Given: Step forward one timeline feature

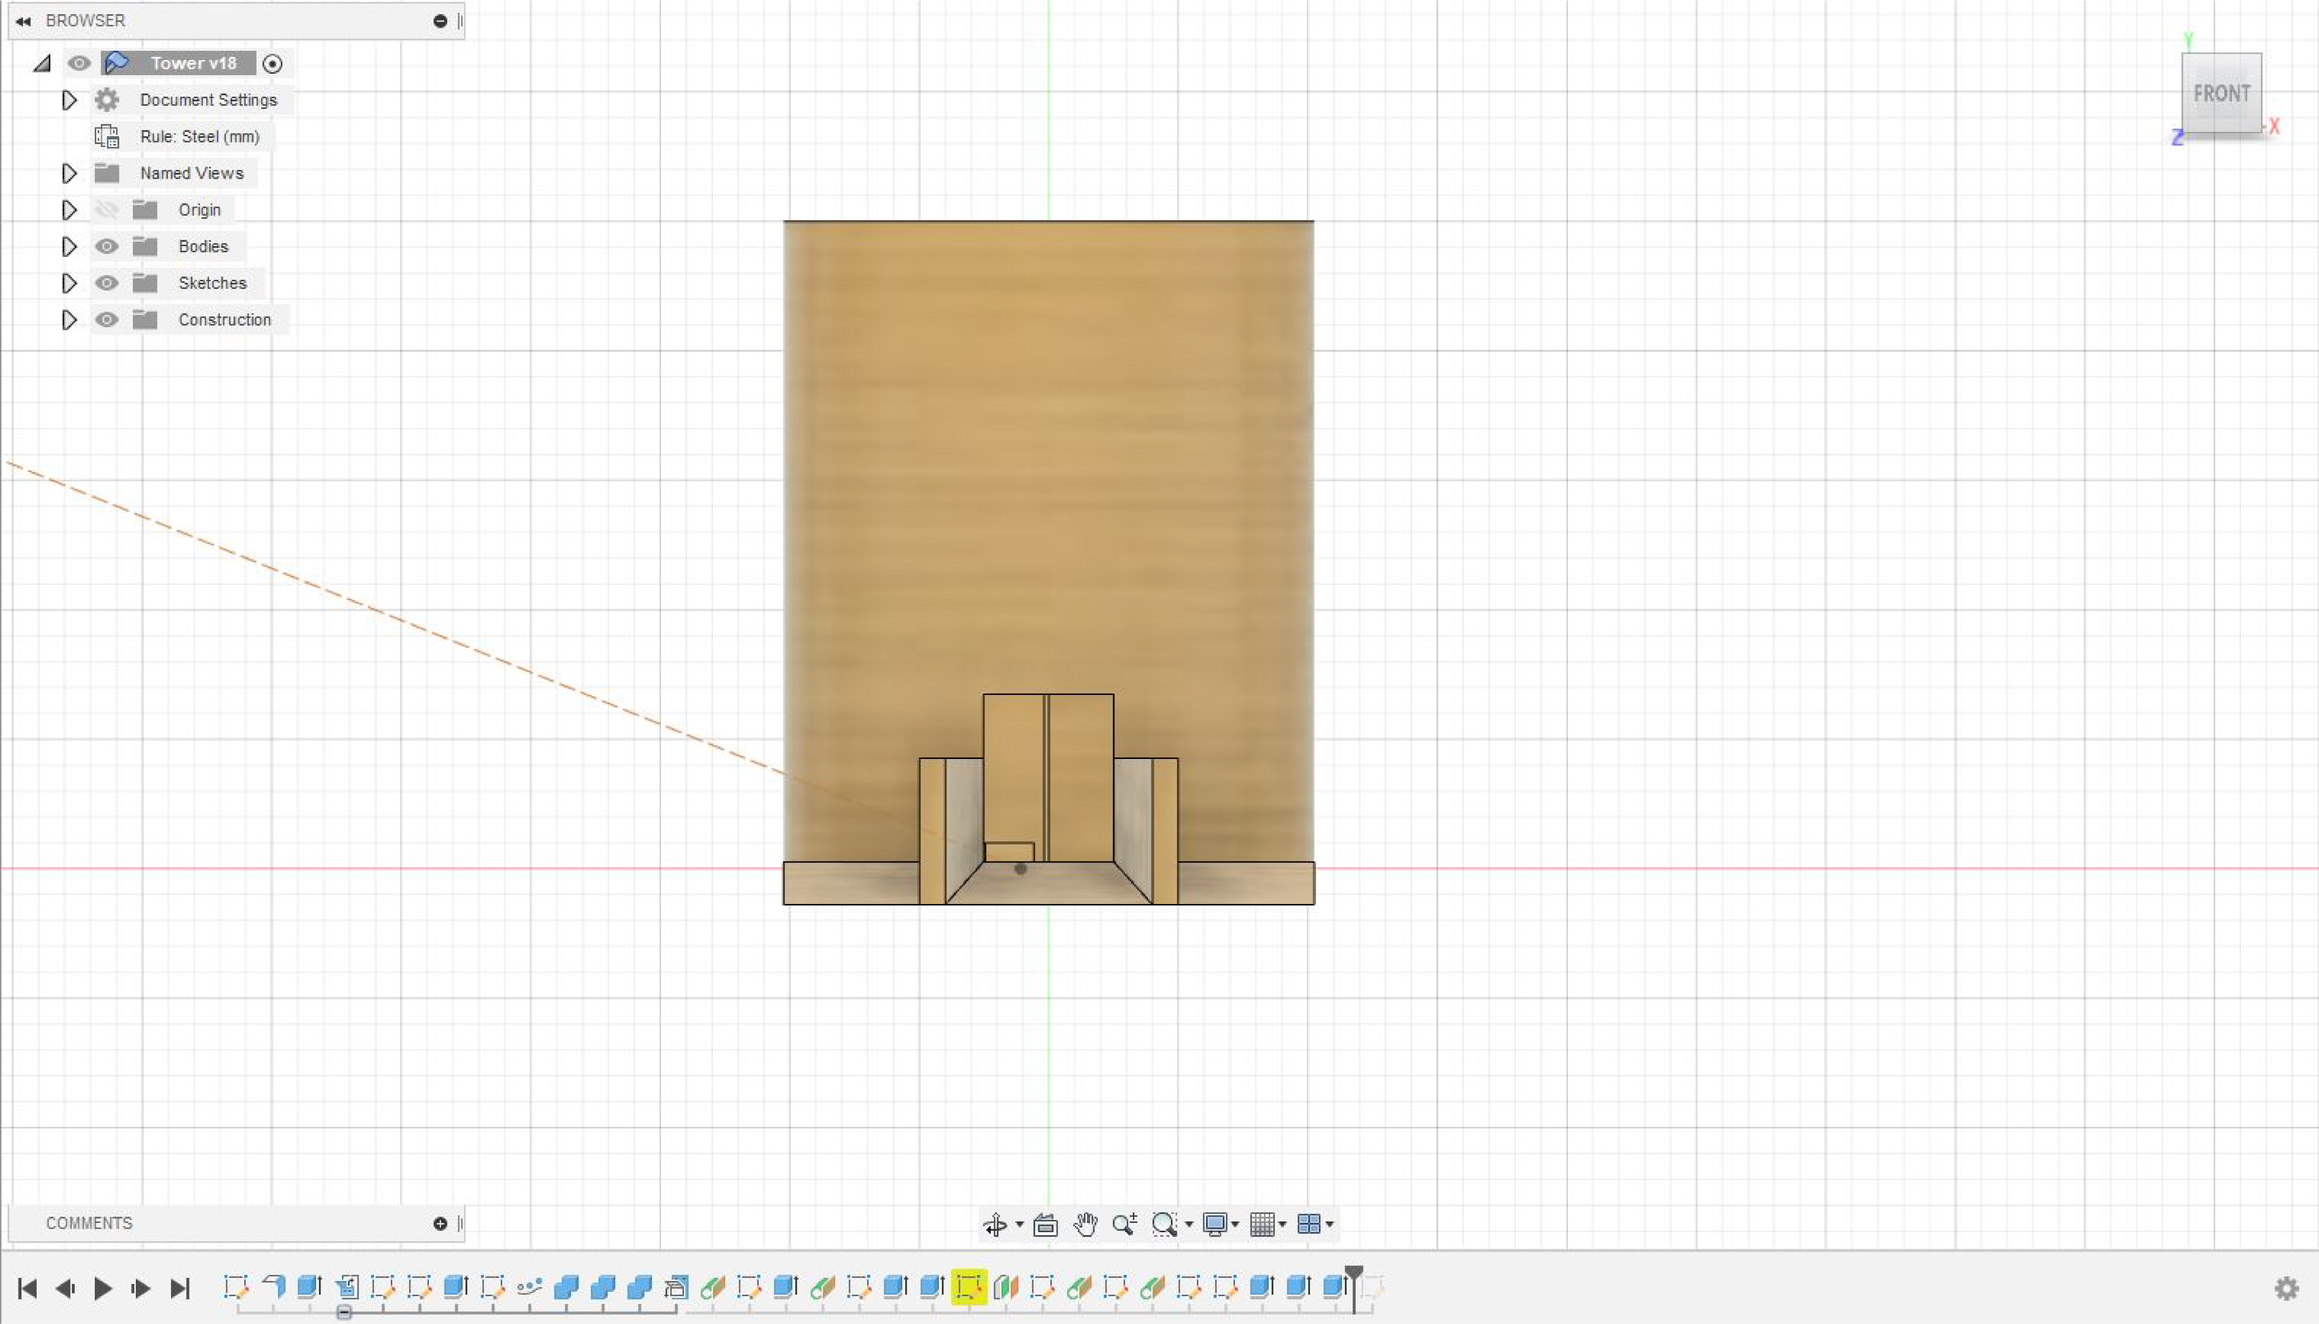Looking at the screenshot, I should click(x=141, y=1288).
